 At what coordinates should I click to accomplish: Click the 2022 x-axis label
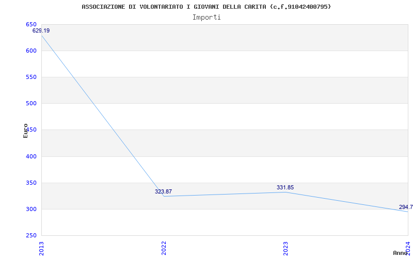point(164,248)
